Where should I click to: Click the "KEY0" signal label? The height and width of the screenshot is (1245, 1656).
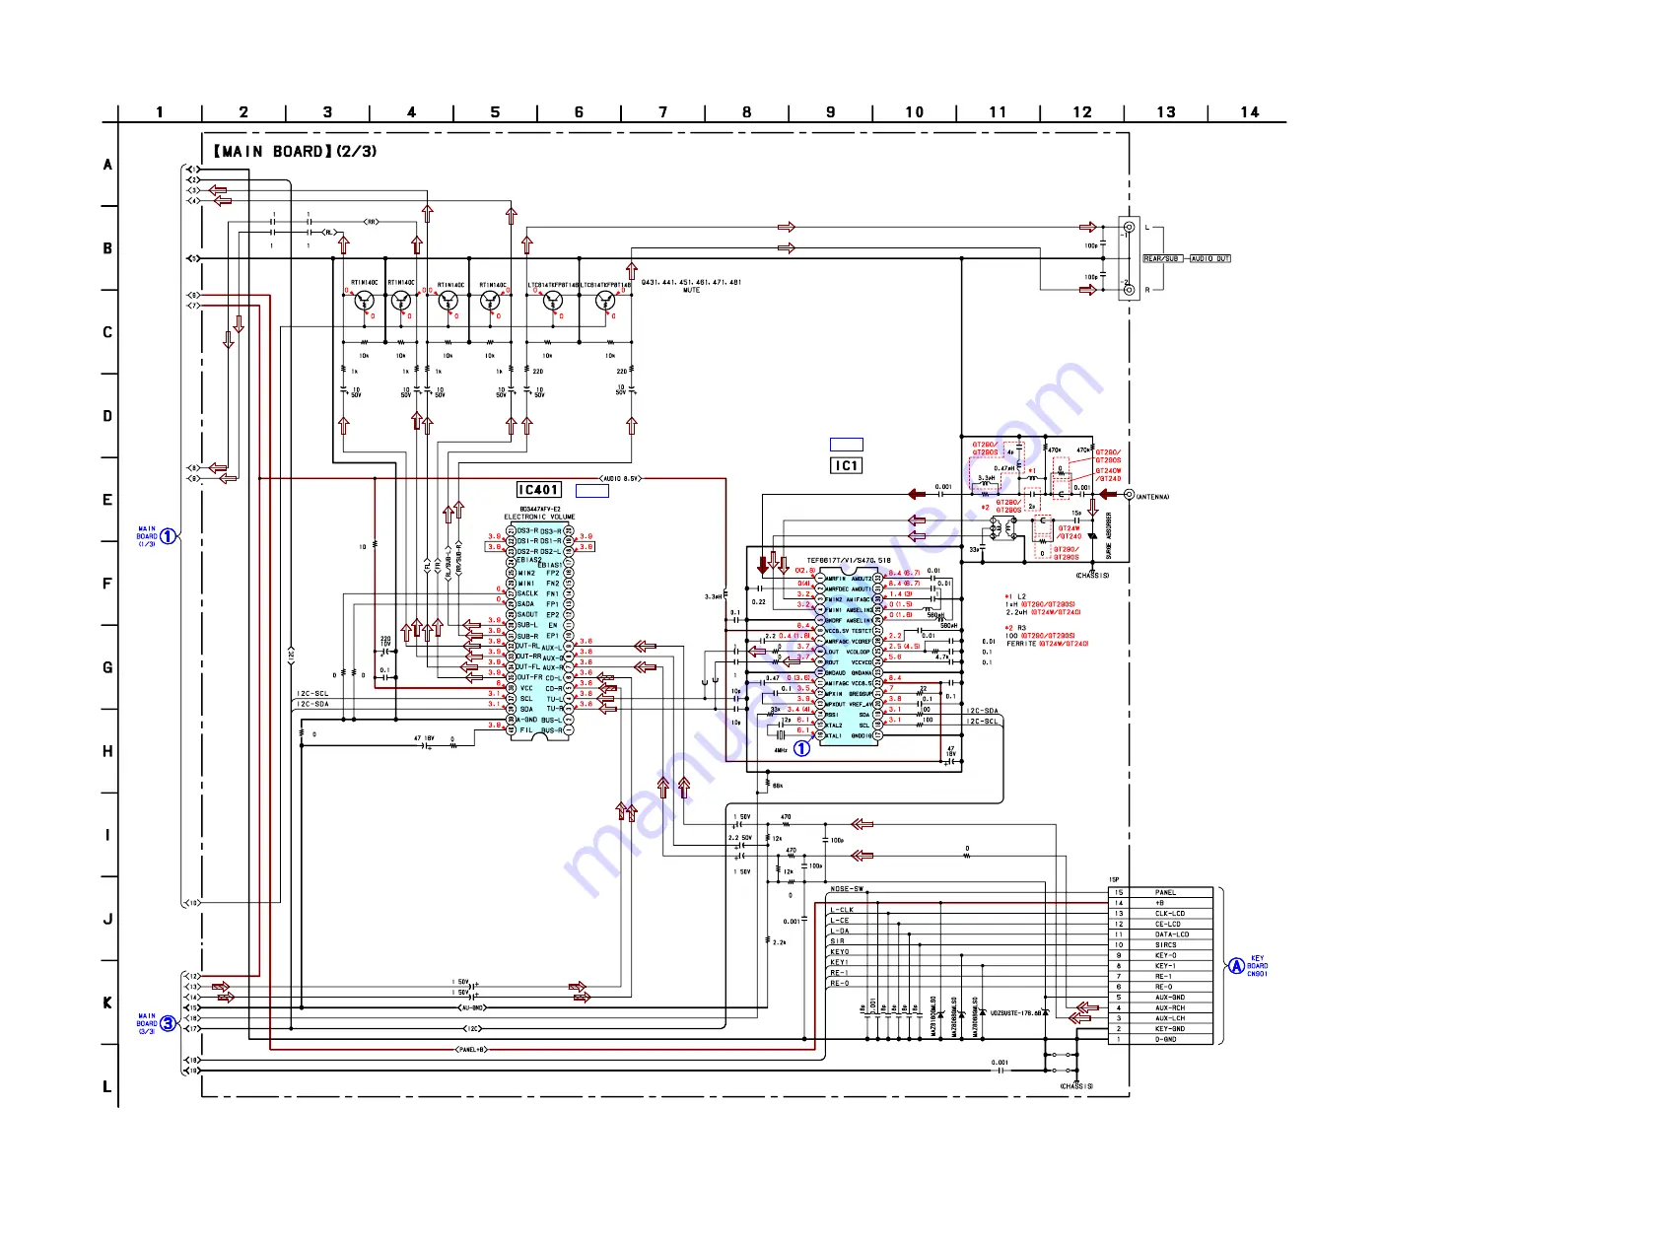click(x=839, y=952)
